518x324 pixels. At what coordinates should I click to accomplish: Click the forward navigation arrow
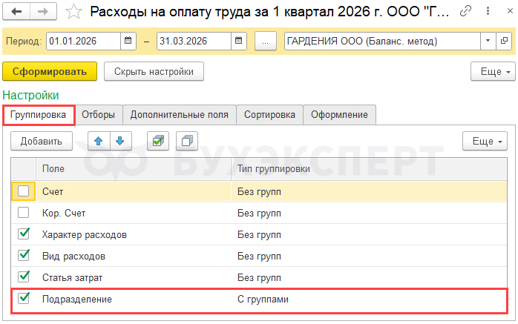tap(43, 12)
